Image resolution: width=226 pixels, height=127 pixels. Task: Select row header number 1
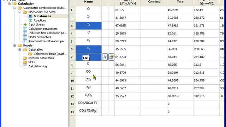72,10
